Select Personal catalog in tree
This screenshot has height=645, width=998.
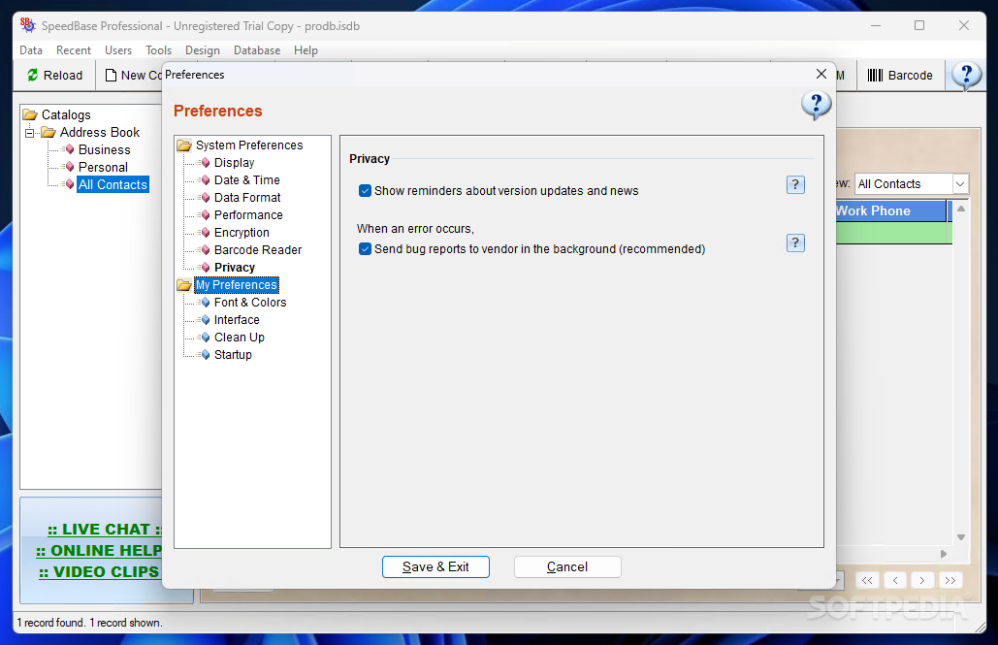(103, 168)
